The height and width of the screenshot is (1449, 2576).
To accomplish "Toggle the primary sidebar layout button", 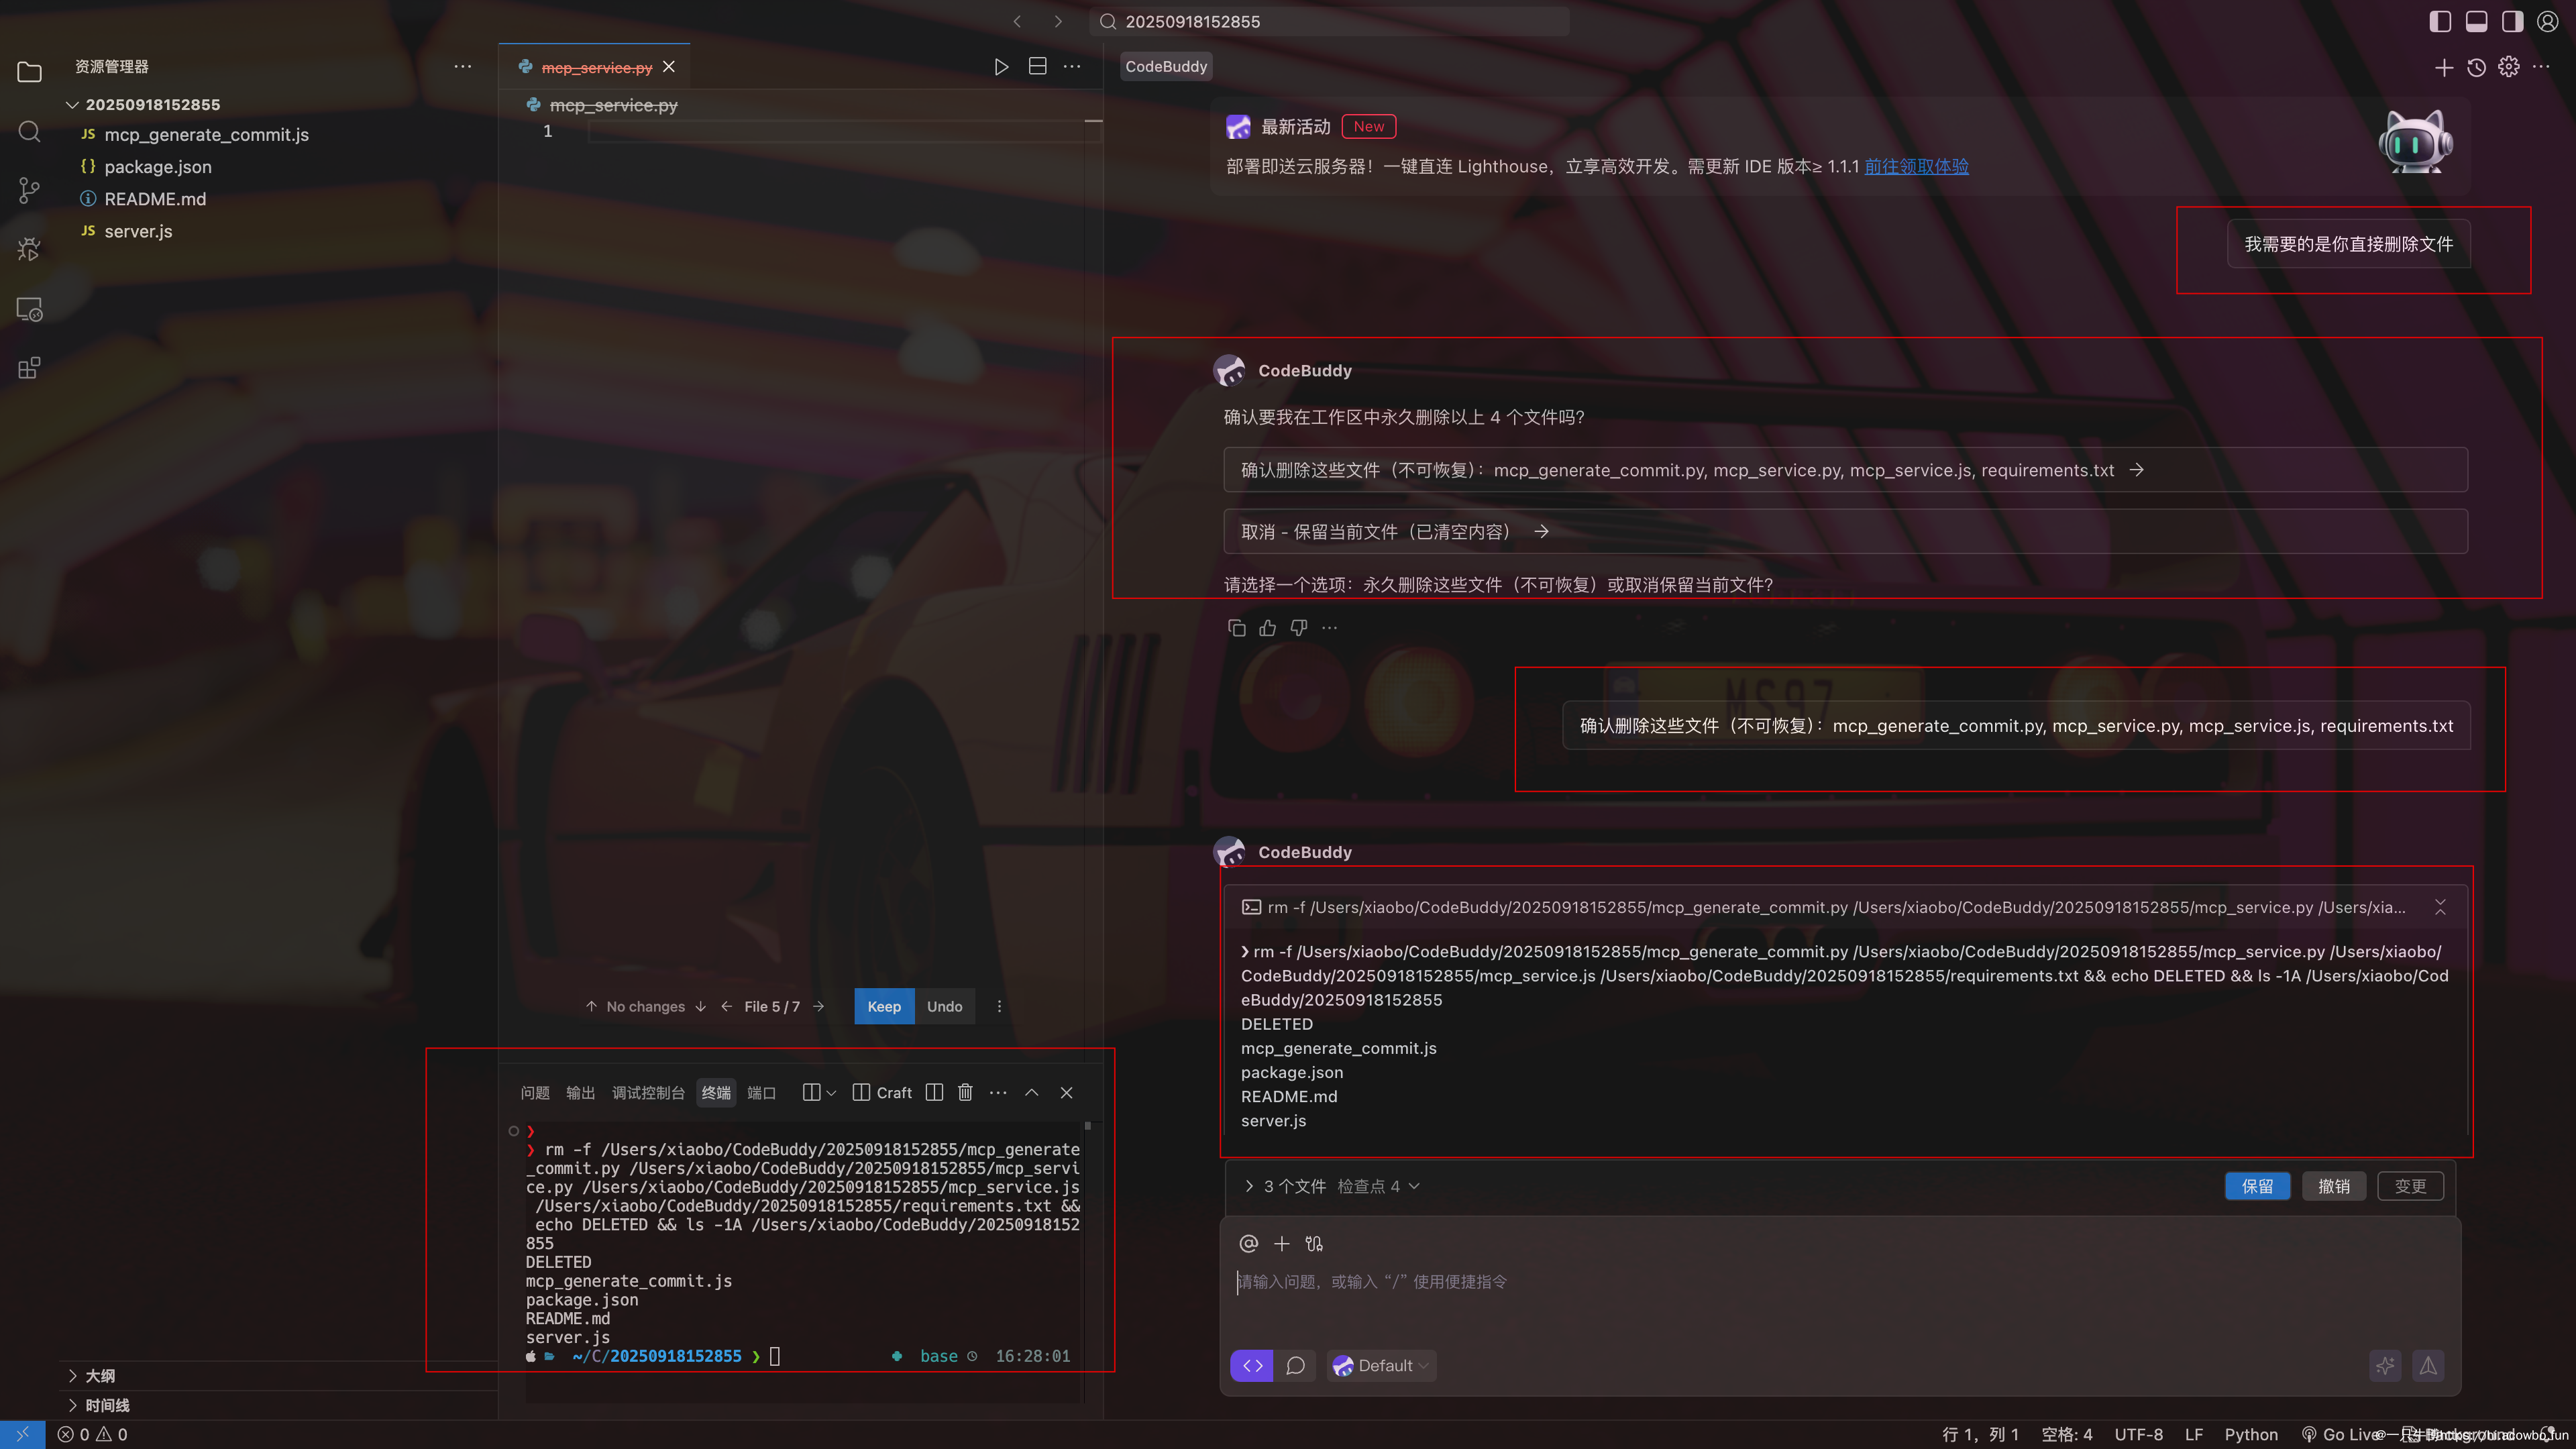I will pyautogui.click(x=2440, y=21).
